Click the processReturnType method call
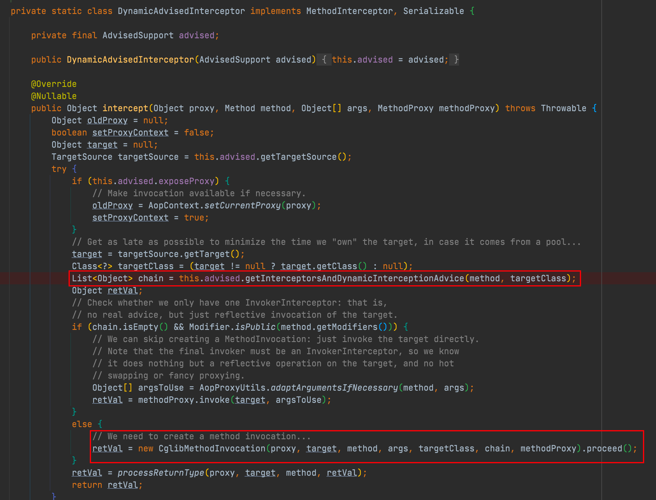This screenshot has width=656, height=500. [161, 473]
